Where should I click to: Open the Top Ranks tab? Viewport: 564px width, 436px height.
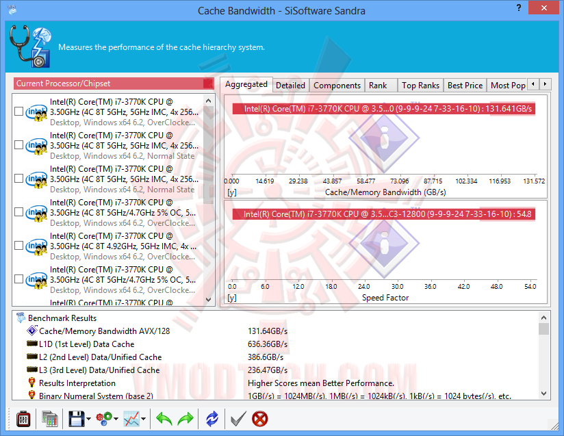pyautogui.click(x=420, y=86)
